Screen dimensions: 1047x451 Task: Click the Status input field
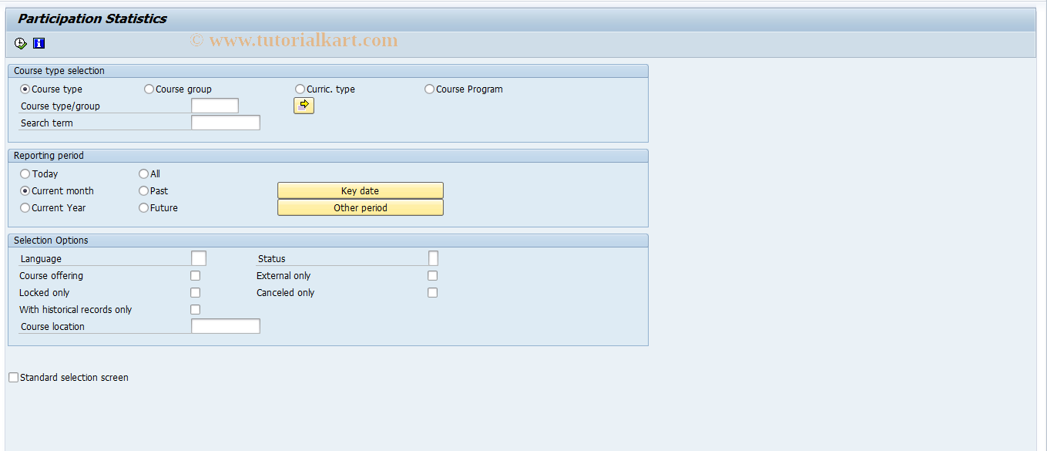coord(433,258)
